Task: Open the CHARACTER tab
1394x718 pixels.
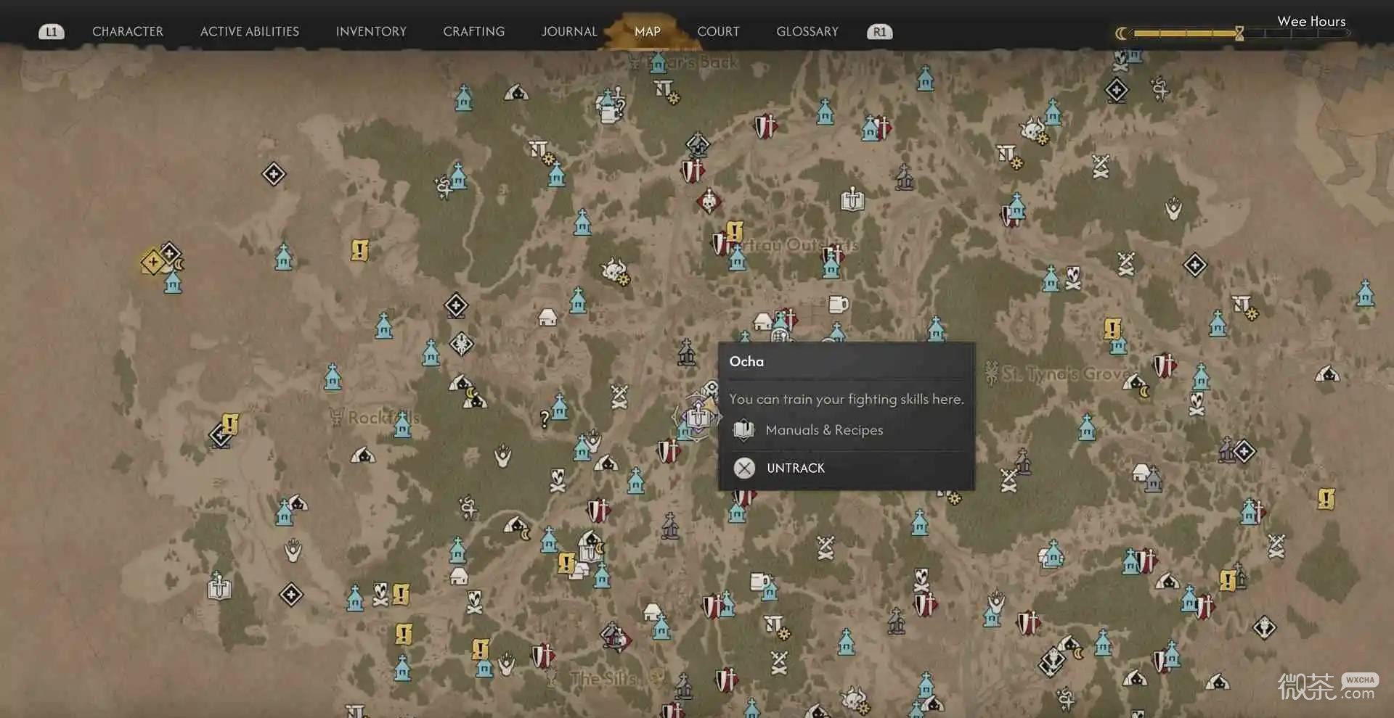Action: (x=128, y=32)
